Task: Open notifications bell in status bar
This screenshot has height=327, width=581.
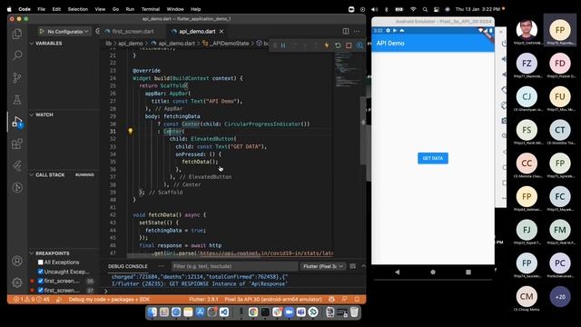Action: (357, 299)
